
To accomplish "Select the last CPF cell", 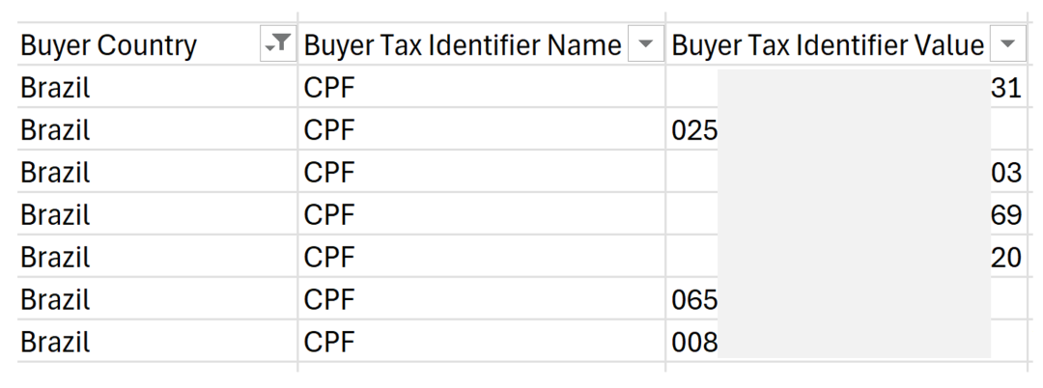I will point(482,343).
